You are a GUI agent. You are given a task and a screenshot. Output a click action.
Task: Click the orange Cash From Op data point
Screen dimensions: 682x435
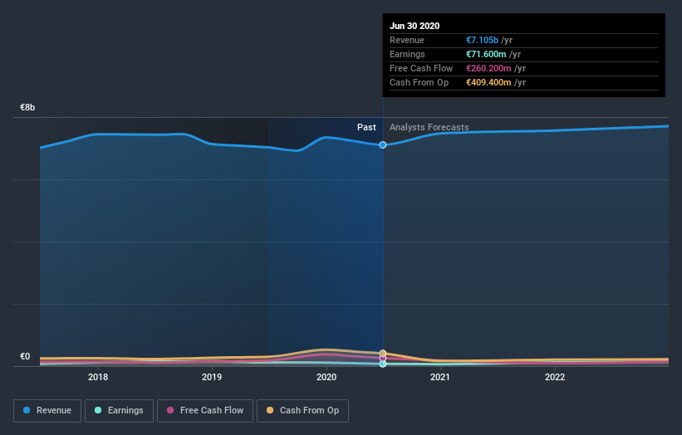pos(383,354)
